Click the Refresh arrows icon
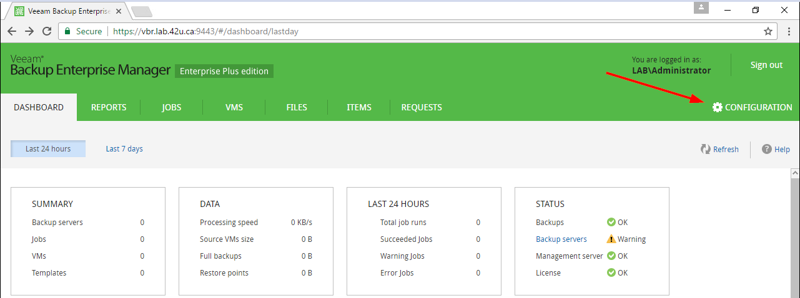Screen dimensions: 800x298 (706, 149)
